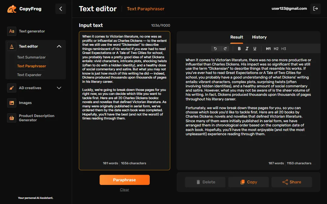Log out using the exit icon
The image size is (327, 204).
pos(315,9)
